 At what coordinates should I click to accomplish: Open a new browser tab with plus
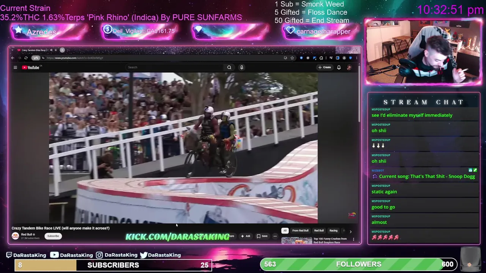click(62, 50)
